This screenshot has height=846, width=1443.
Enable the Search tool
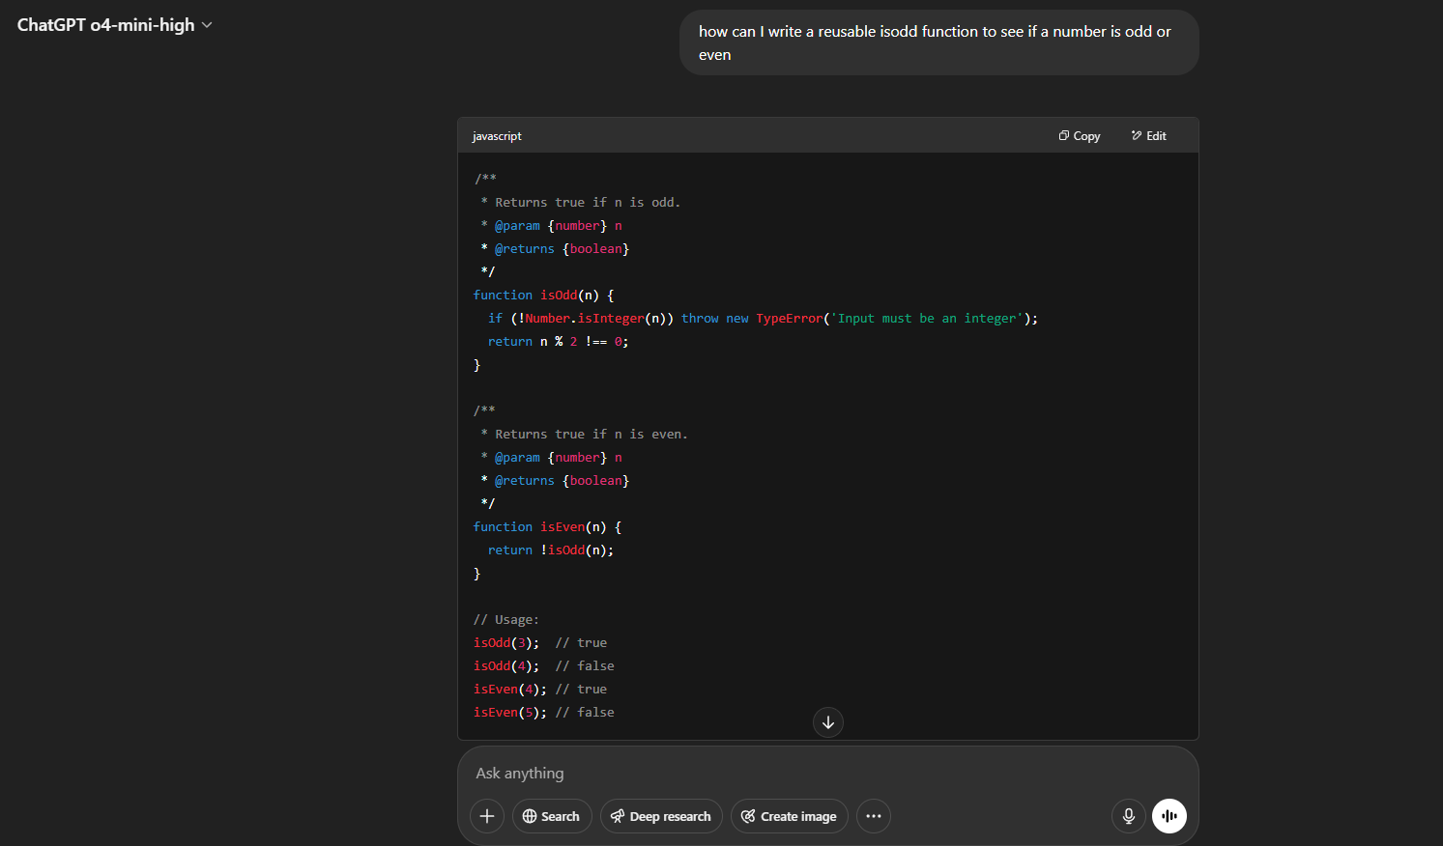tap(552, 816)
